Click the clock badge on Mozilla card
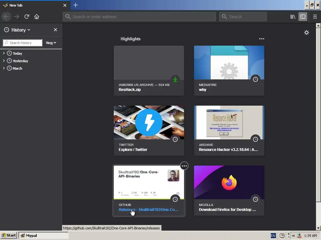 255,199
